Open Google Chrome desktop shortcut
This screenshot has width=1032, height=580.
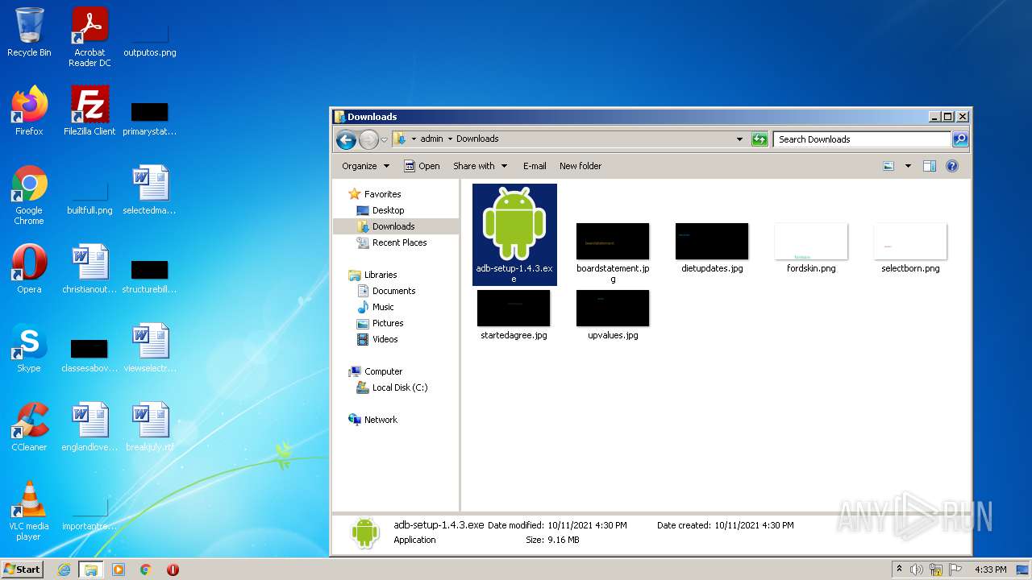tap(29, 195)
